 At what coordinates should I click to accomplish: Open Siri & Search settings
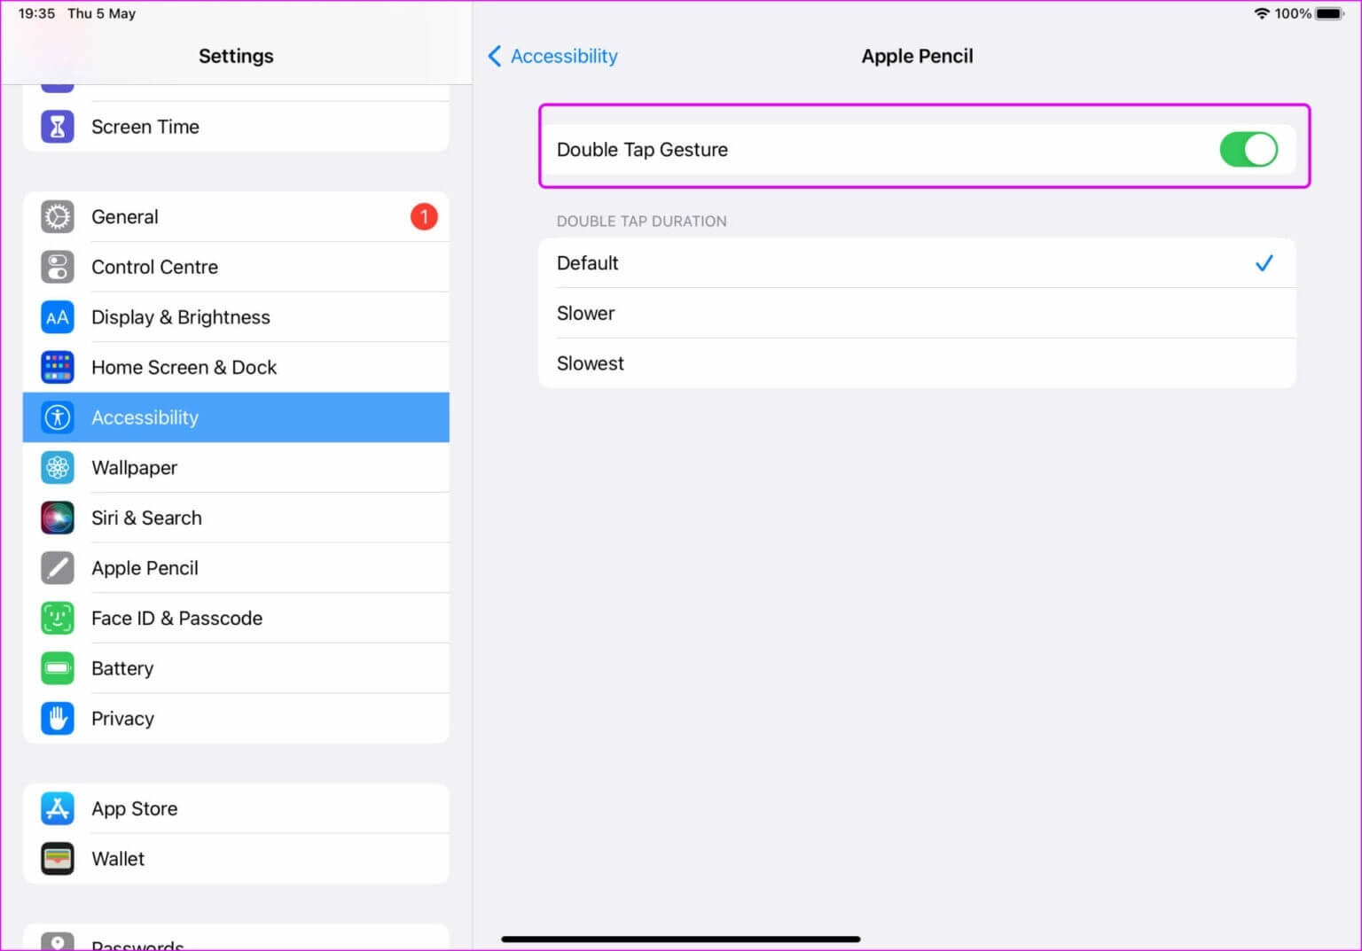point(236,518)
